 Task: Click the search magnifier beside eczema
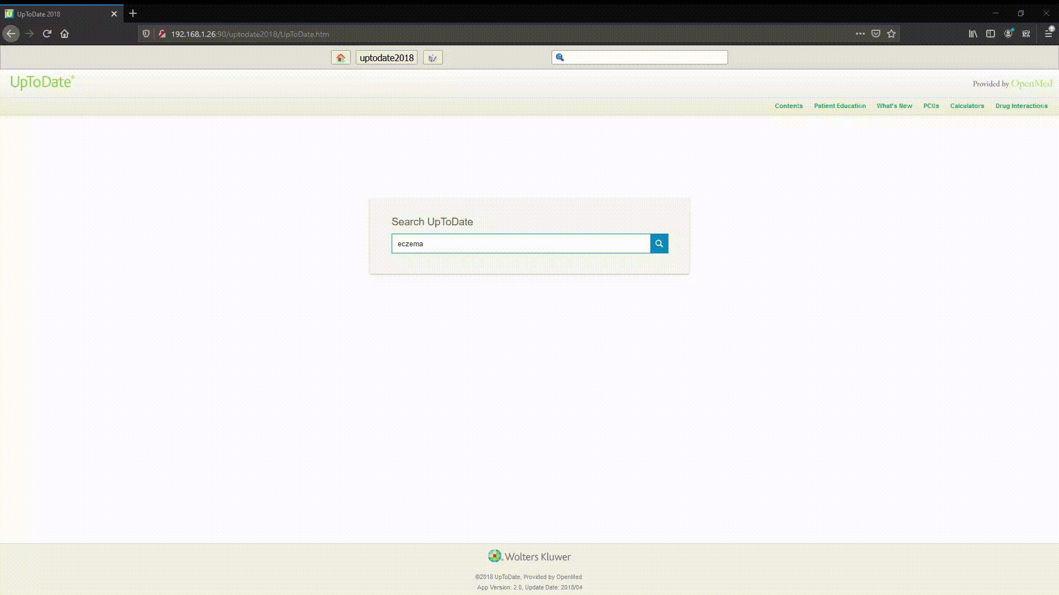point(659,243)
